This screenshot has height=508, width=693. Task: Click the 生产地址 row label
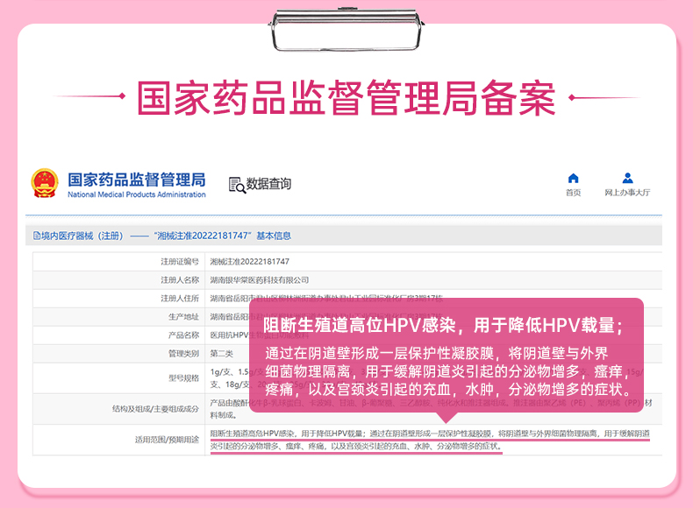click(183, 317)
